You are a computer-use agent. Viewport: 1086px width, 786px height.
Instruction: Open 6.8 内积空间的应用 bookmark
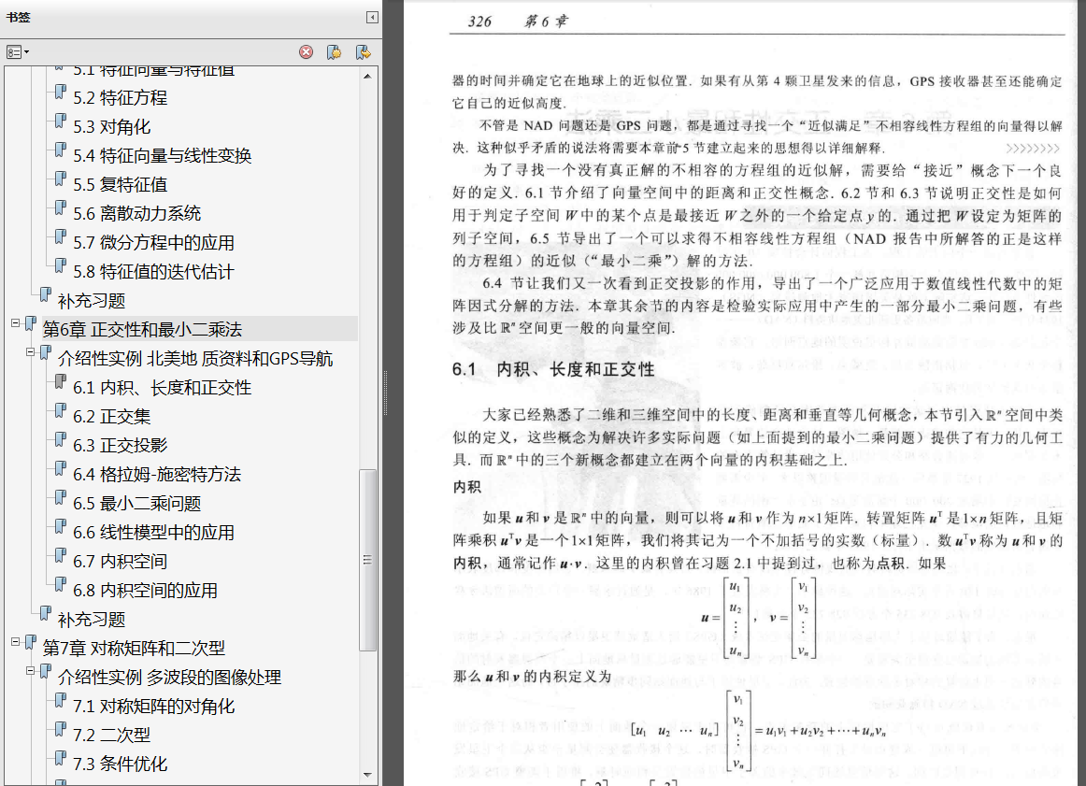point(146,590)
